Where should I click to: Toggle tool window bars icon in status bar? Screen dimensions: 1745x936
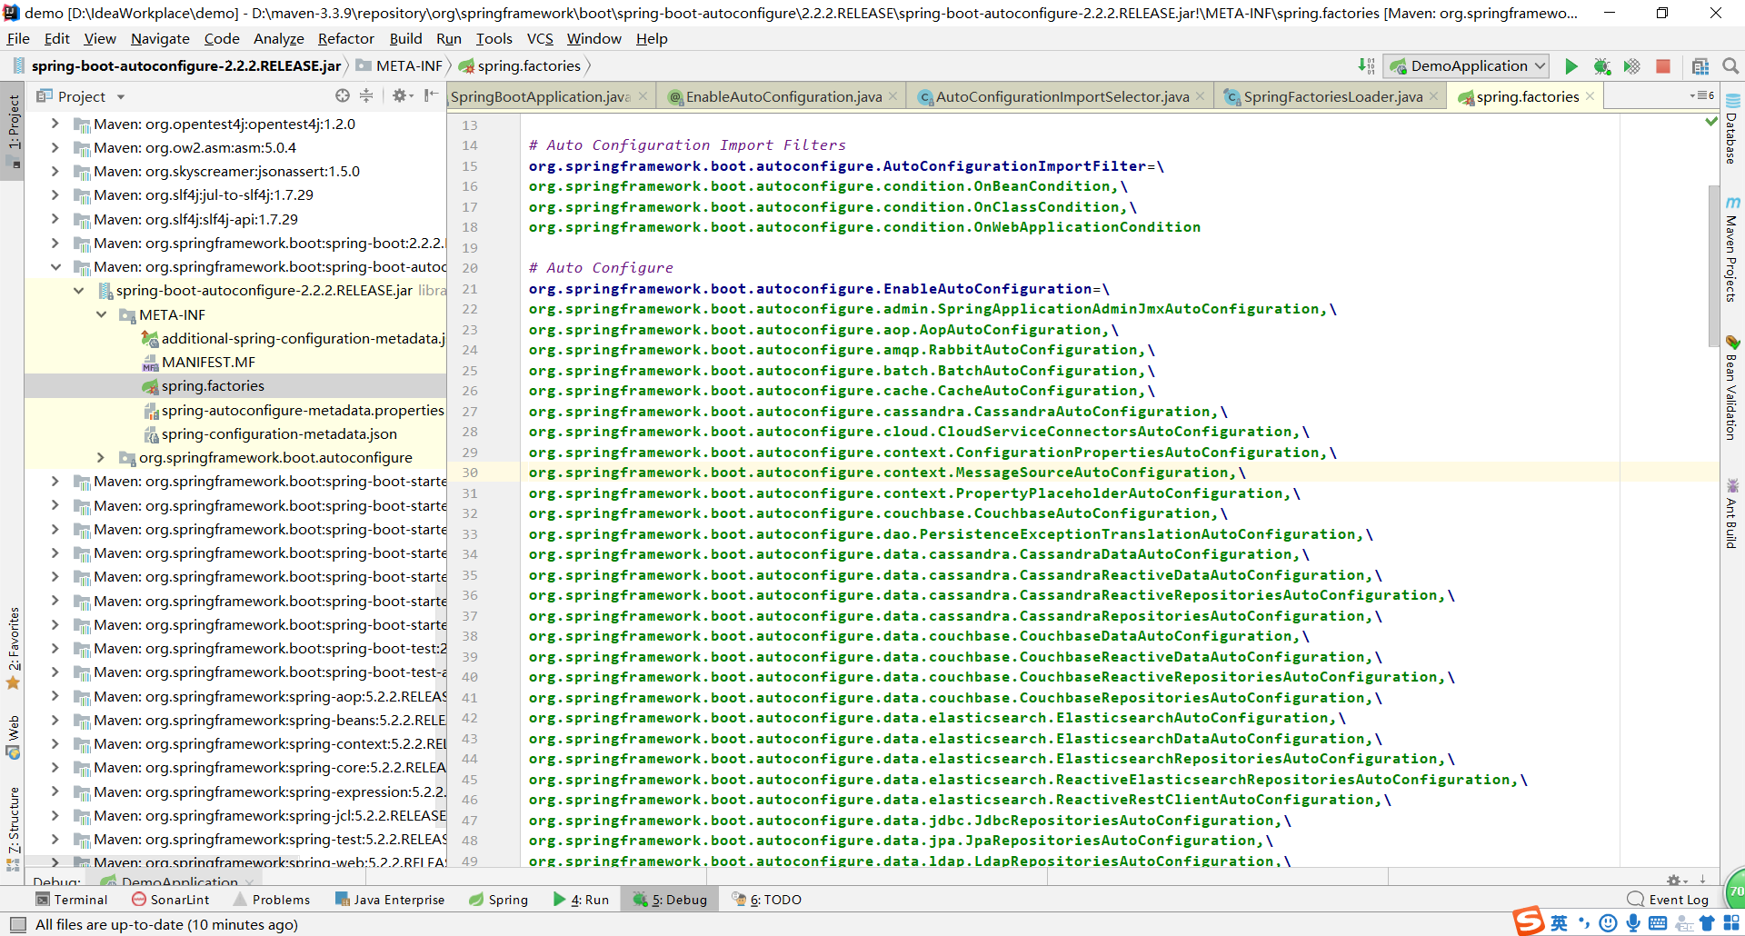17,924
